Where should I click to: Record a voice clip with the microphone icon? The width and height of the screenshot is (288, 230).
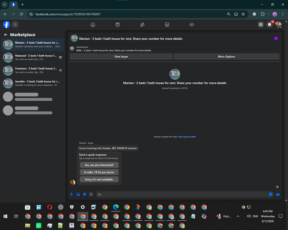tap(71, 194)
